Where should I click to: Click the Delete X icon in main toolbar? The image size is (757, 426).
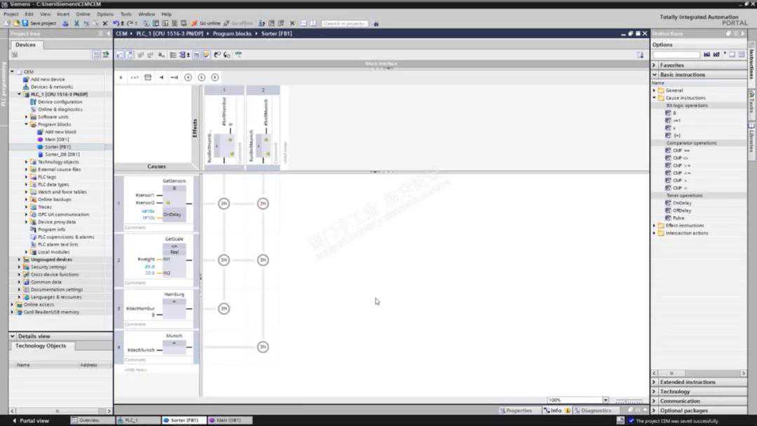pyautogui.click(x=105, y=23)
